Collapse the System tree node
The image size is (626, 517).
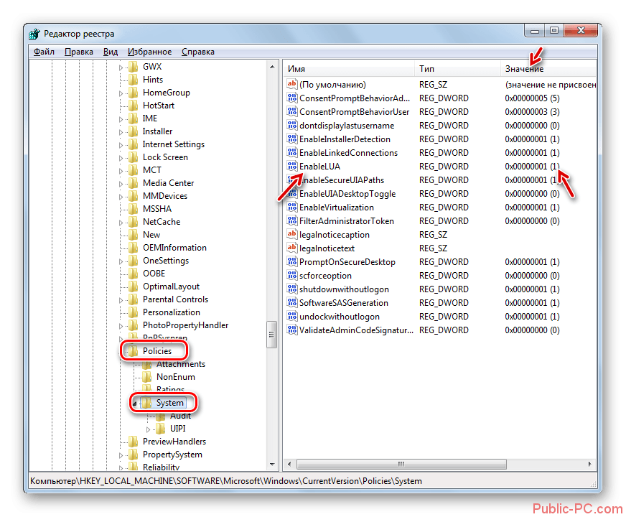134,404
